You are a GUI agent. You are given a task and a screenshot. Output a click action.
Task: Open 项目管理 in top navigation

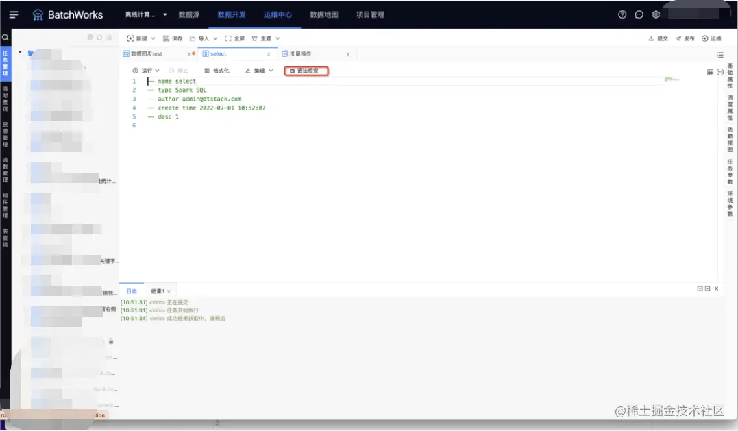coord(371,14)
